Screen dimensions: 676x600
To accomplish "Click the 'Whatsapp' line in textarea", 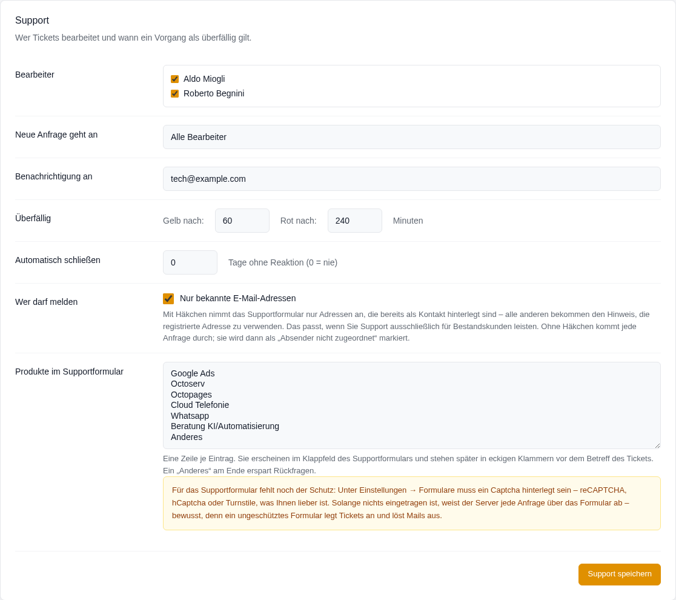I will (190, 416).
